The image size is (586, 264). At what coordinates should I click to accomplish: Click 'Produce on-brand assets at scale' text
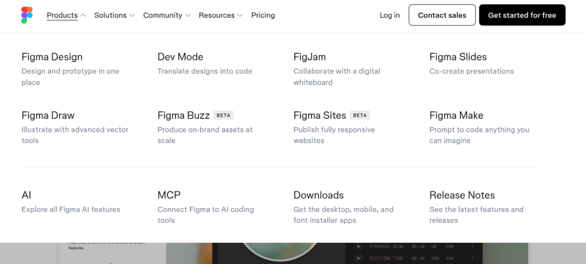(205, 135)
